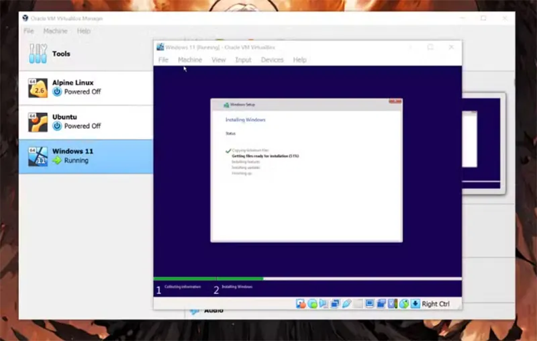
Task: Click hard disk activity indicator in status bar
Action: [301, 303]
